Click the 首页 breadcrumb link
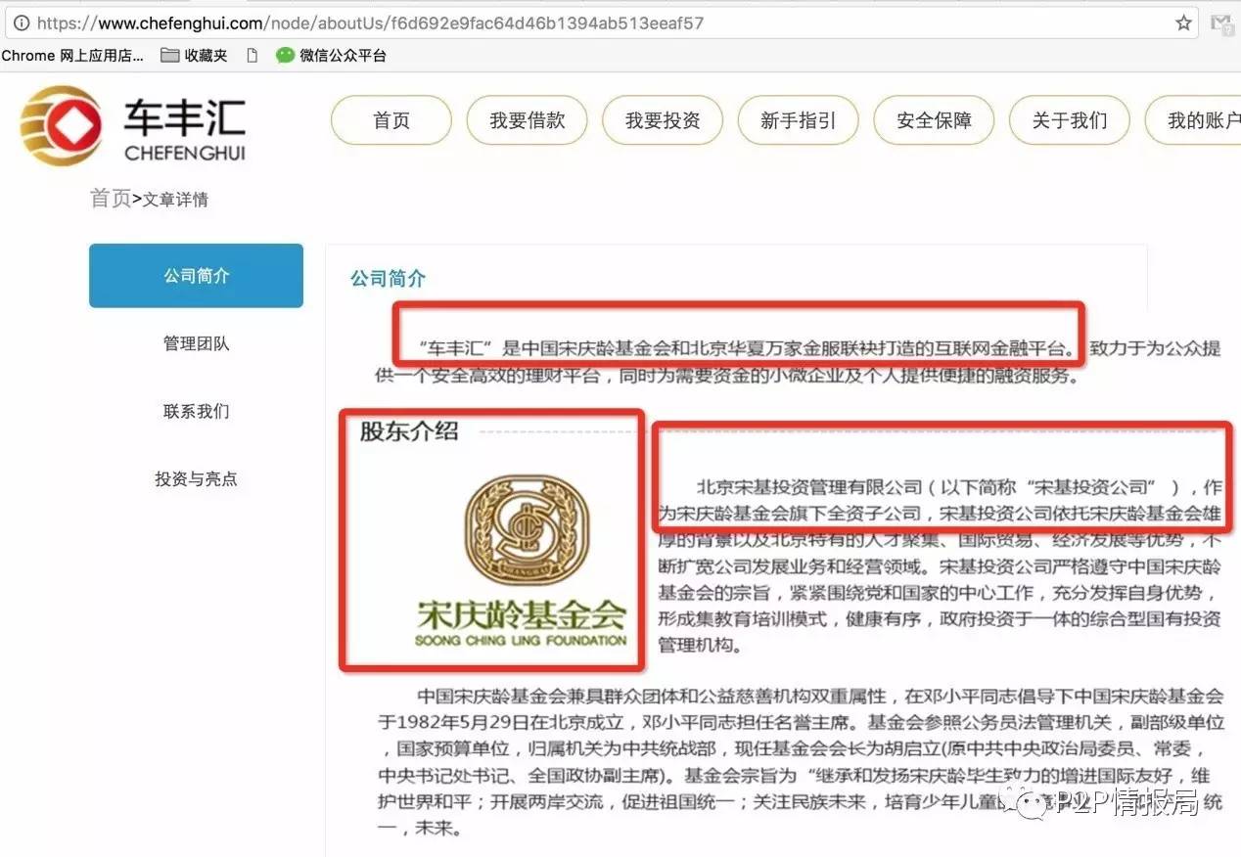This screenshot has height=857, width=1241. (x=110, y=199)
